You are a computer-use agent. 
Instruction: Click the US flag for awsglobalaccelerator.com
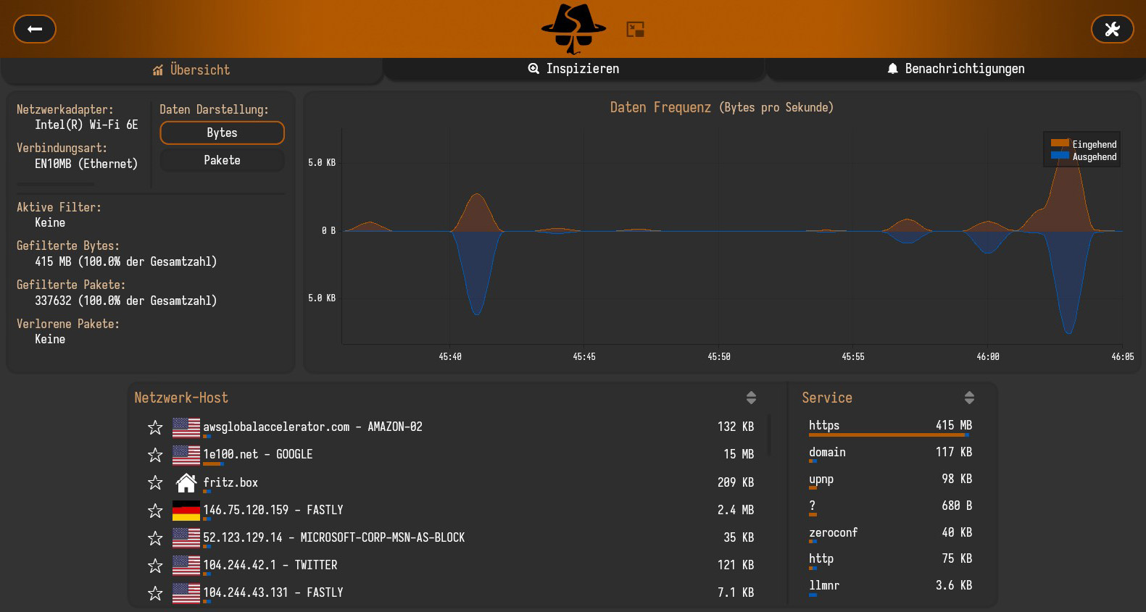coord(186,427)
